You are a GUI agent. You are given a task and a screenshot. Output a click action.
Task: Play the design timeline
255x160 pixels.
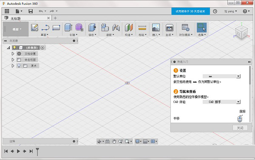pos(18,152)
